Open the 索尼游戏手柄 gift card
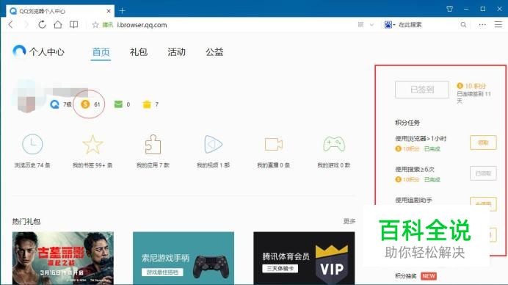 (184, 258)
